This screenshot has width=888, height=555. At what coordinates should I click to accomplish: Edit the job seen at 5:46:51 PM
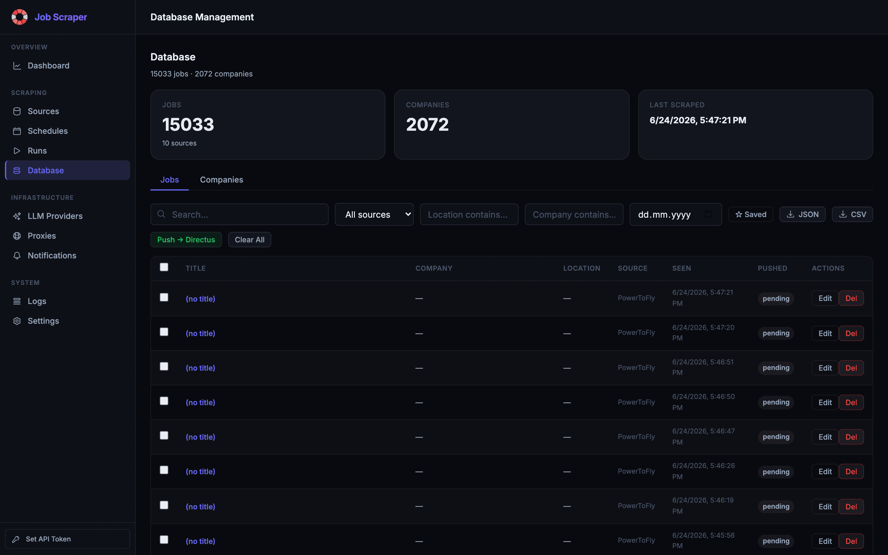pyautogui.click(x=825, y=368)
